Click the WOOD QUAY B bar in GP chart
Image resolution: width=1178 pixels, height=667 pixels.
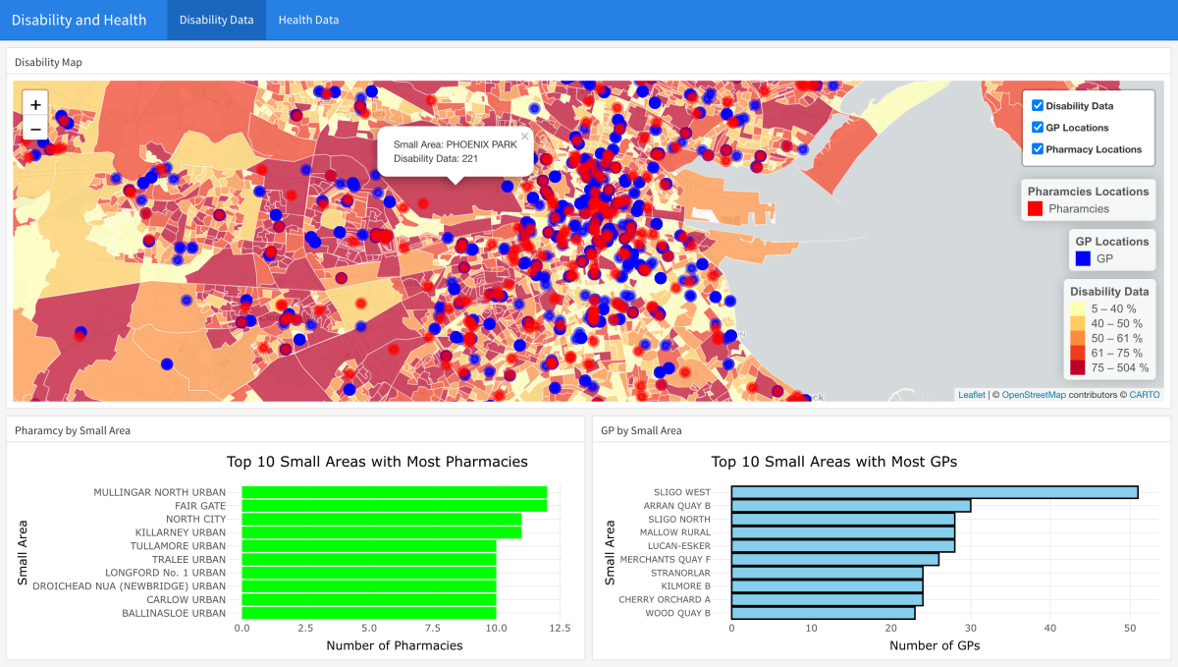point(822,612)
